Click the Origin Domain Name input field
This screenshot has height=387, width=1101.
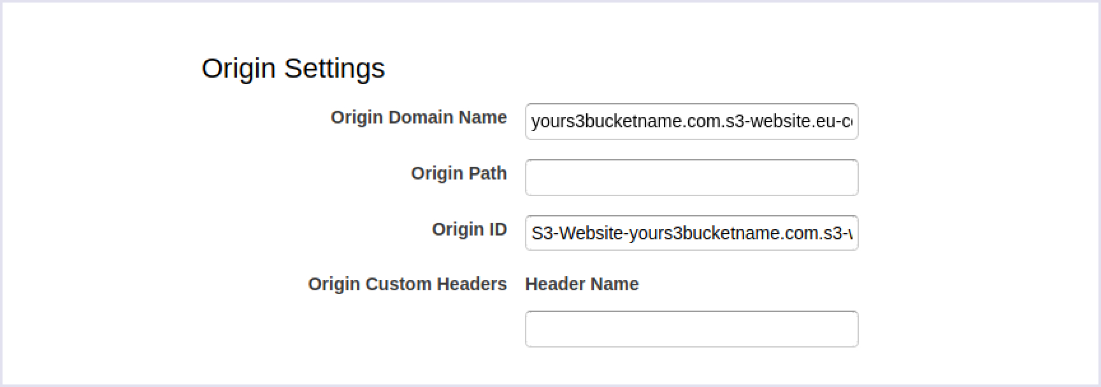tap(691, 122)
